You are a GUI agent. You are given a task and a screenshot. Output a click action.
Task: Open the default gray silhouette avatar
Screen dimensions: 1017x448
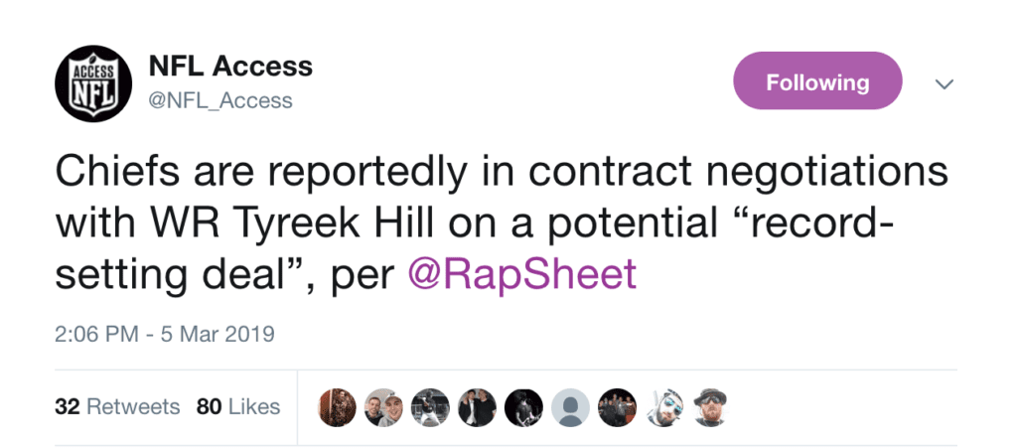click(x=570, y=407)
